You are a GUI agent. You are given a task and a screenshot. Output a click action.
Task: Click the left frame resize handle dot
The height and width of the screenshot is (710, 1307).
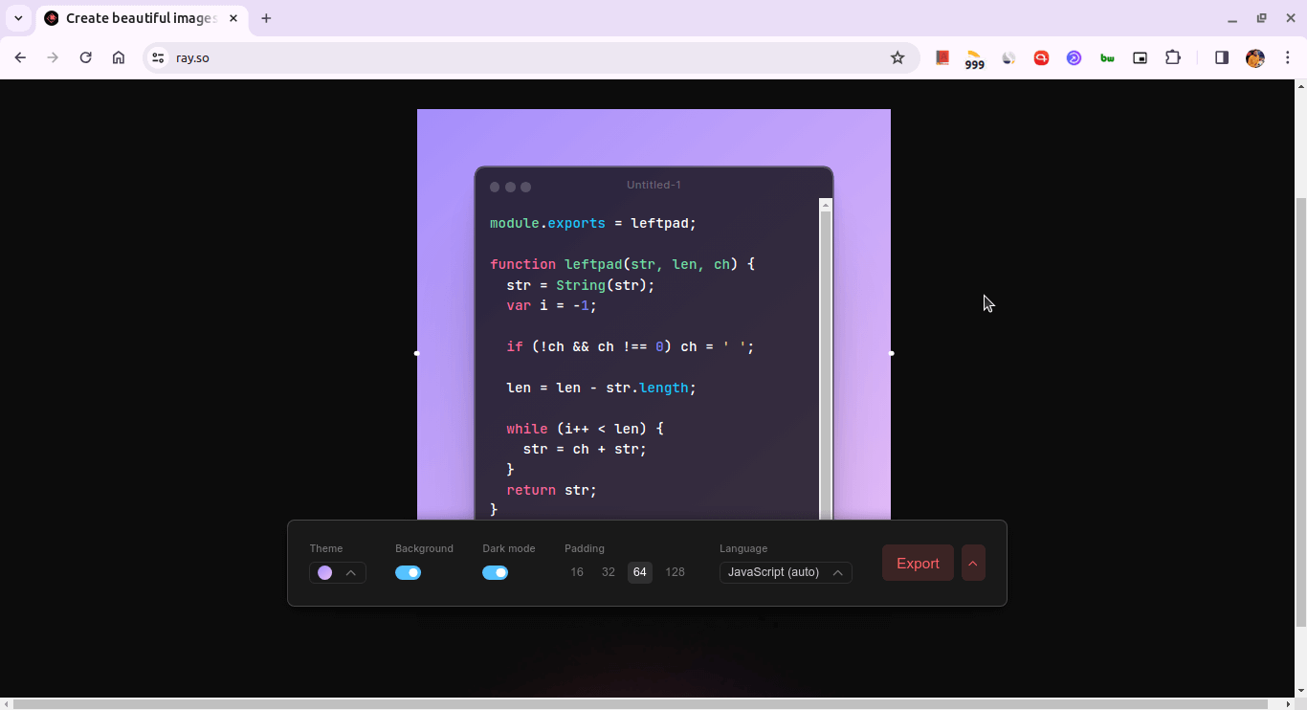click(x=416, y=353)
